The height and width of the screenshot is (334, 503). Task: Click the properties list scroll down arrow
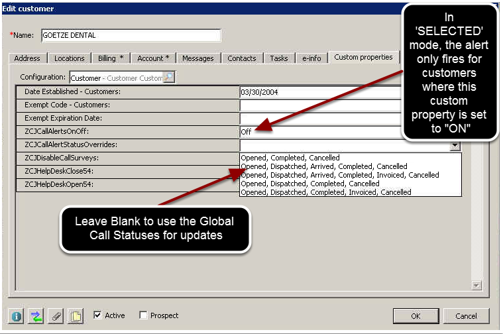tap(476, 285)
